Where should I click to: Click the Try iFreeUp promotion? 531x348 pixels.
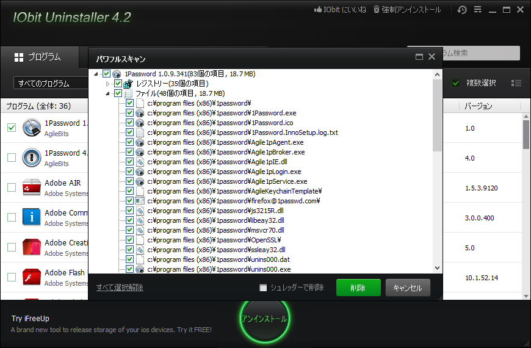point(111,324)
